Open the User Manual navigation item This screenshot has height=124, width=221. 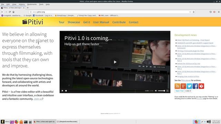point(101,22)
